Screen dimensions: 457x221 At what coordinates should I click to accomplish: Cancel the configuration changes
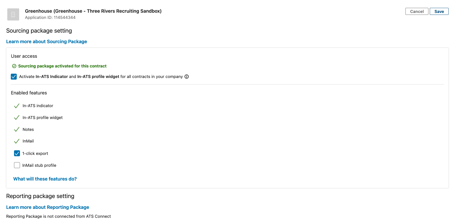click(x=417, y=11)
